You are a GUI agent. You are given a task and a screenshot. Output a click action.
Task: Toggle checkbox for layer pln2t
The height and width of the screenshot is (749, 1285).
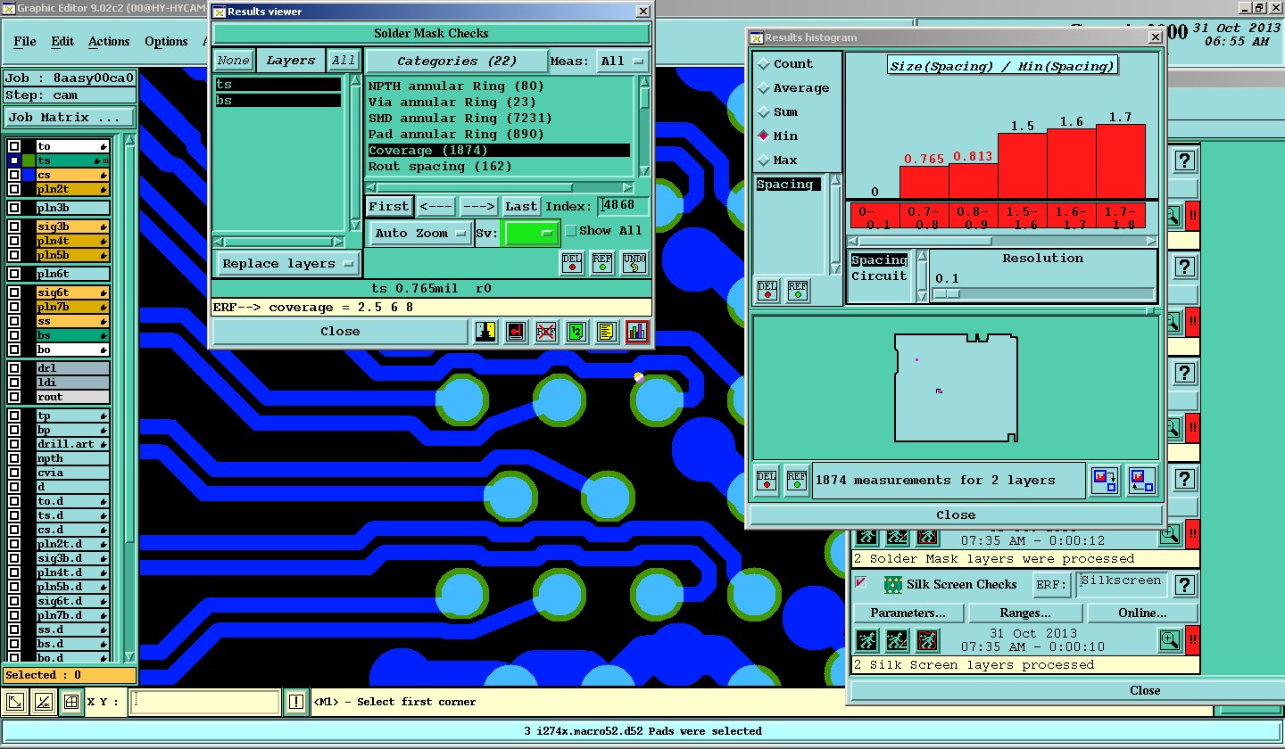click(x=14, y=189)
